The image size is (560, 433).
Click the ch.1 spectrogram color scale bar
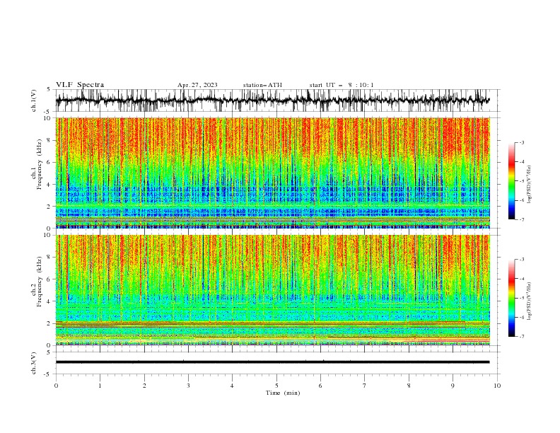coord(511,180)
